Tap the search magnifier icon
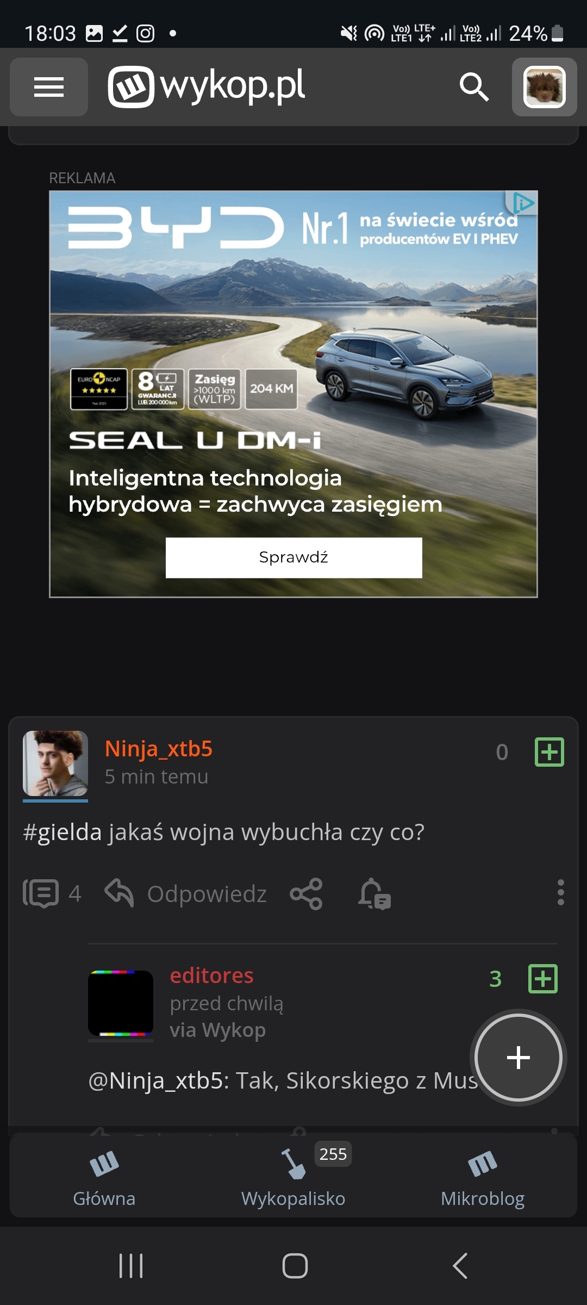This screenshot has height=1305, width=587. pos(474,87)
